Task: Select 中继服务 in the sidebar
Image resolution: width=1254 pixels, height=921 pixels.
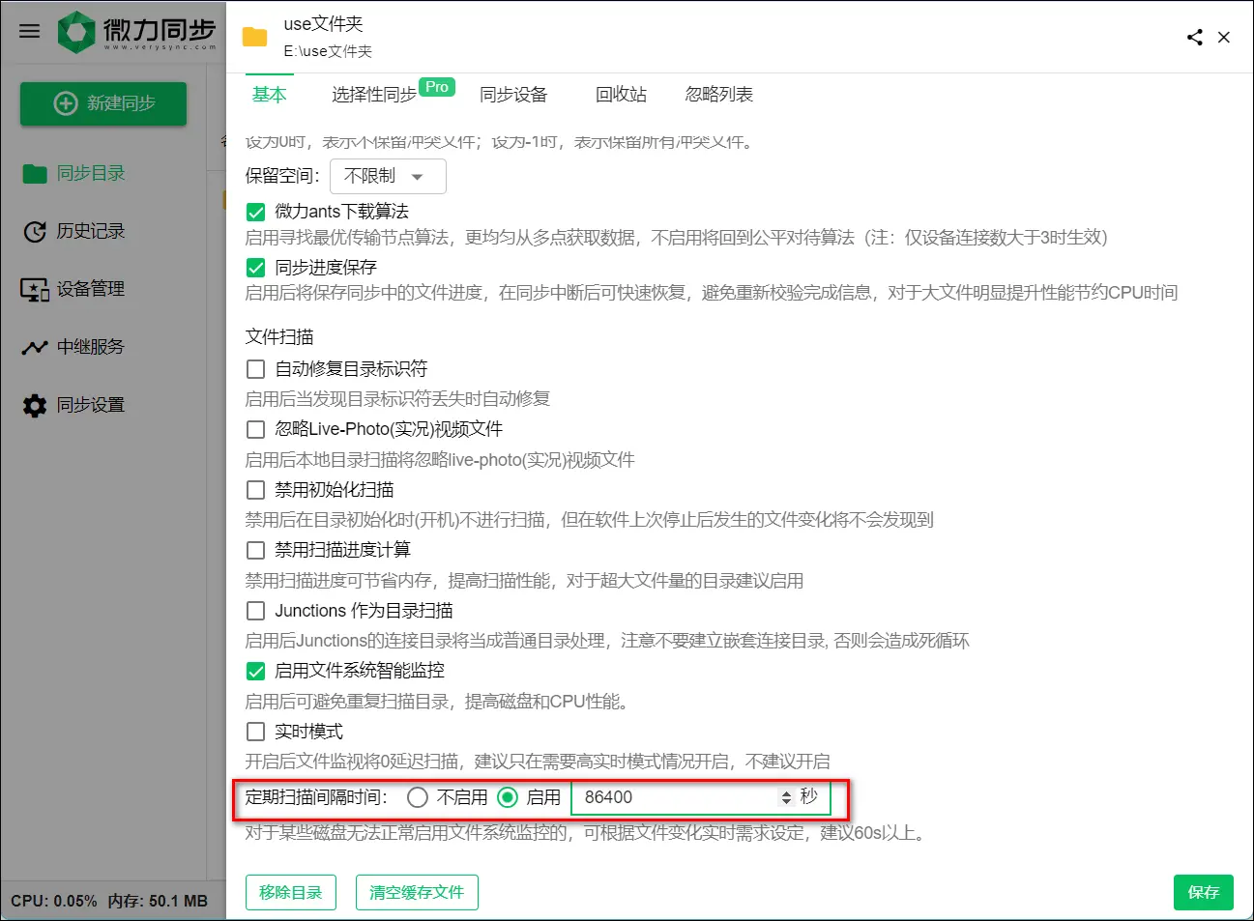Action: [x=87, y=346]
